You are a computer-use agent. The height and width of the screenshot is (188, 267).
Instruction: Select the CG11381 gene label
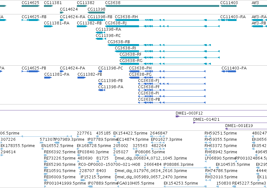tap(53, 3)
